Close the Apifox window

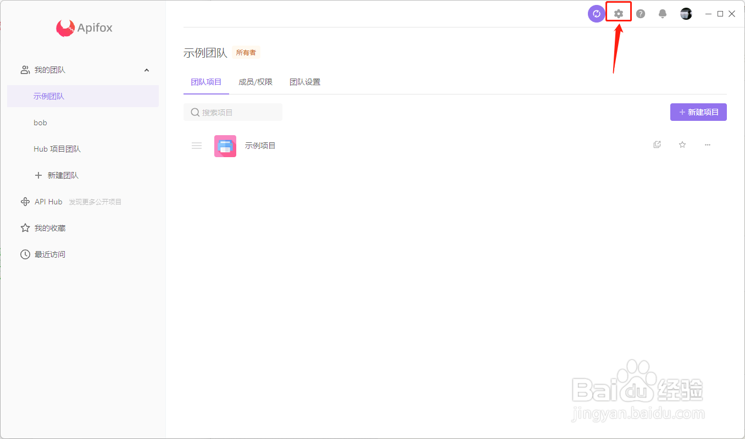(x=732, y=14)
